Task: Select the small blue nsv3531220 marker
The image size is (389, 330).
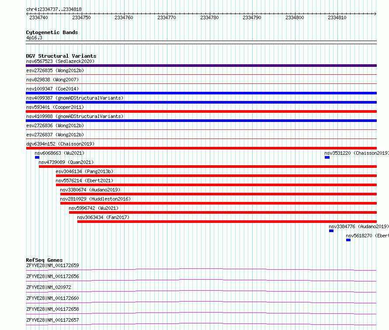Action: tap(327, 157)
